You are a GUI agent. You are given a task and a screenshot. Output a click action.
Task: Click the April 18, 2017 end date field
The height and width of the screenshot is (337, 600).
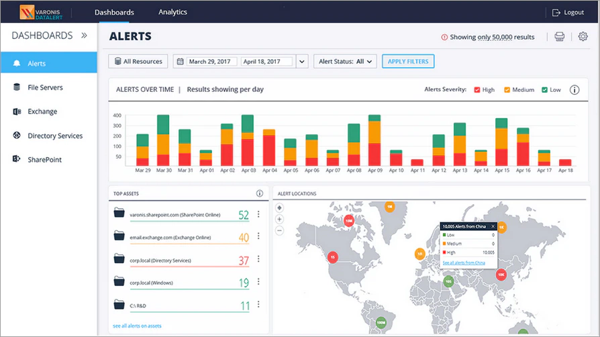coord(266,61)
